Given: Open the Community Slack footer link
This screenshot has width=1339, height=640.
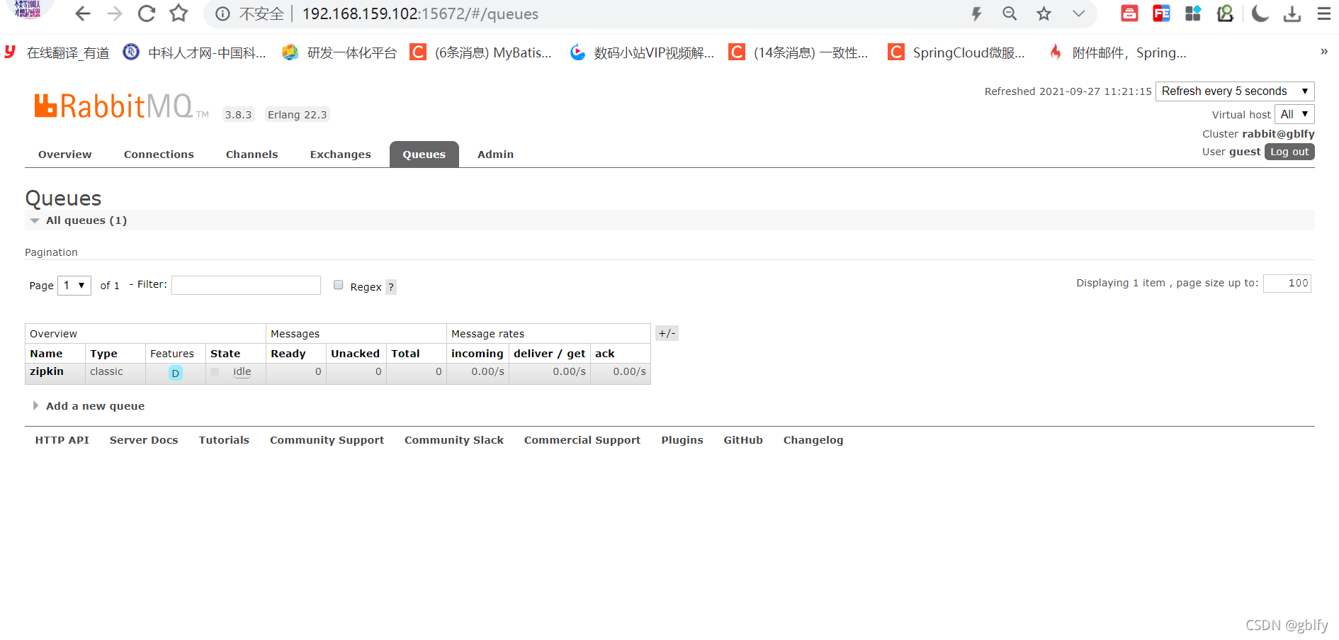Looking at the screenshot, I should (454, 440).
